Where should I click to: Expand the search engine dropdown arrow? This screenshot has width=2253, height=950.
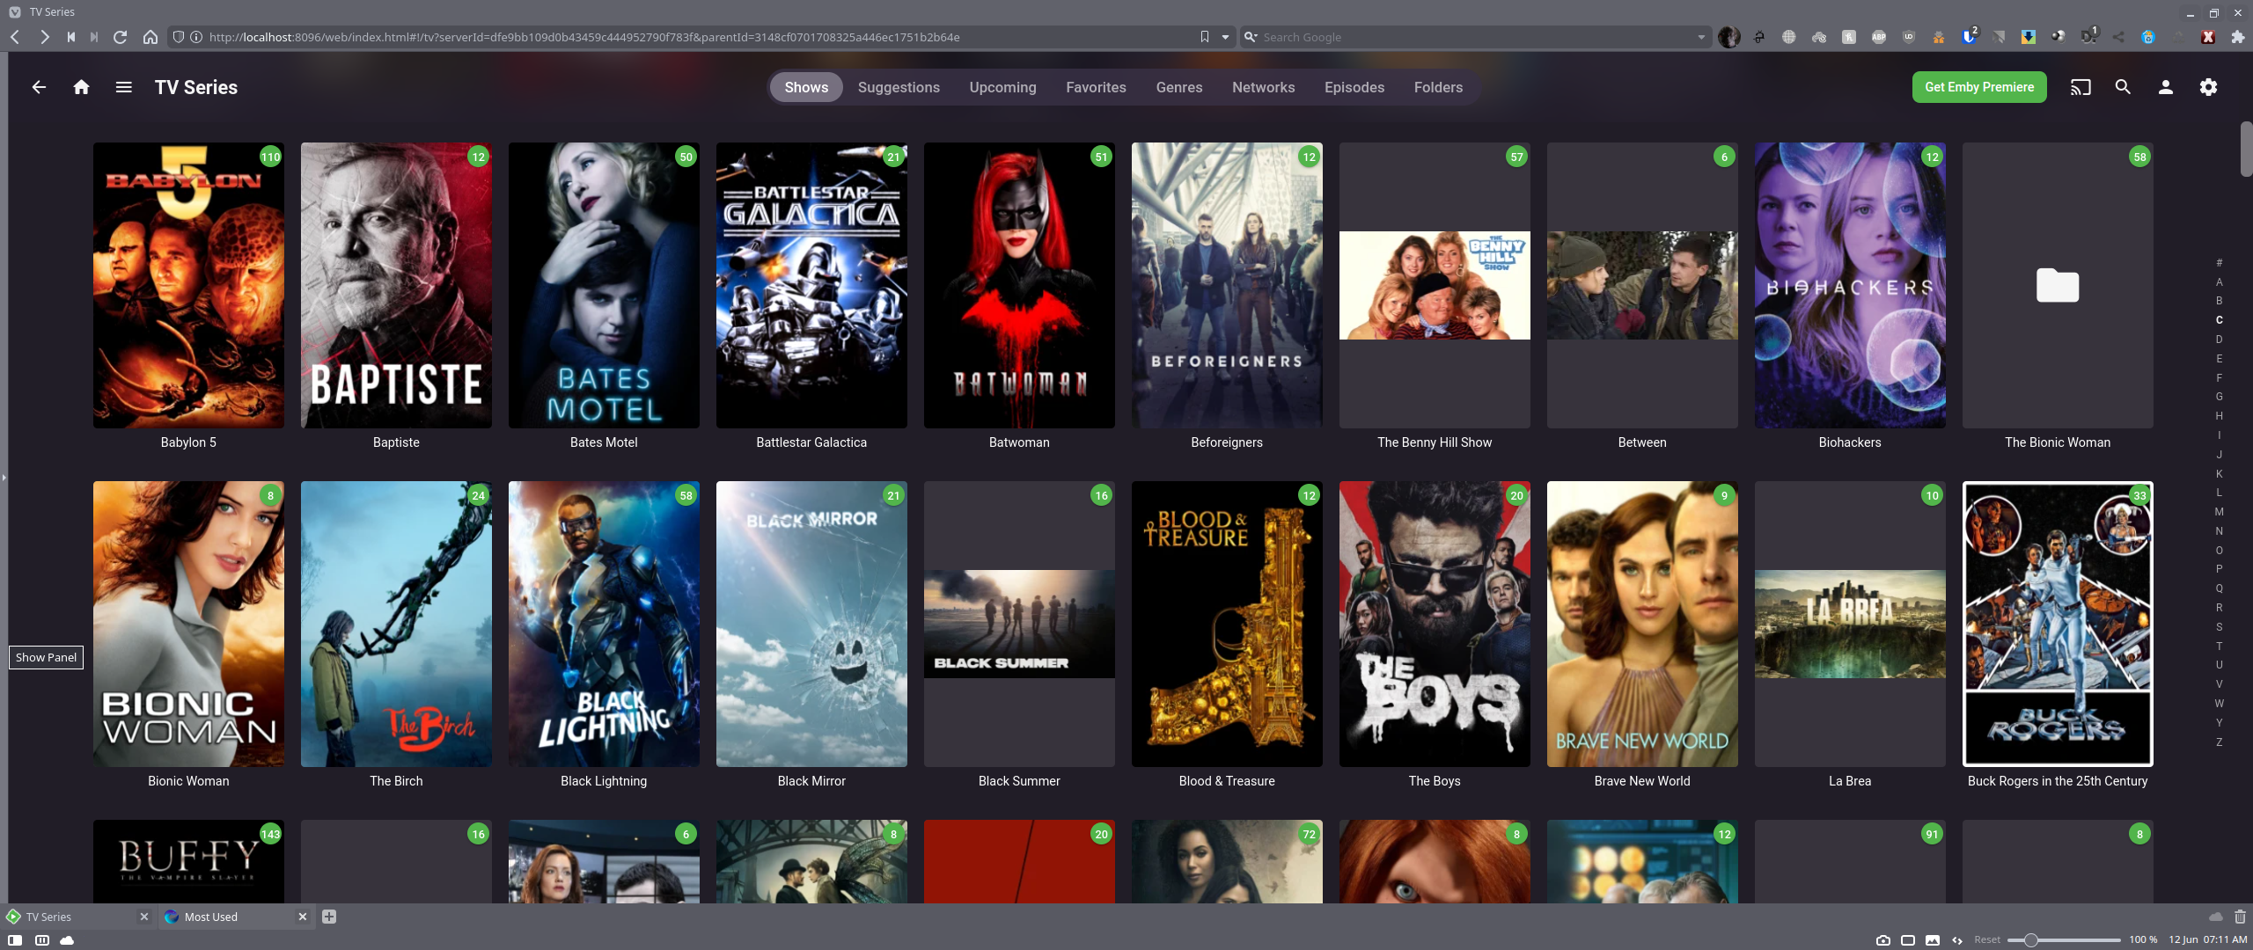point(1701,37)
